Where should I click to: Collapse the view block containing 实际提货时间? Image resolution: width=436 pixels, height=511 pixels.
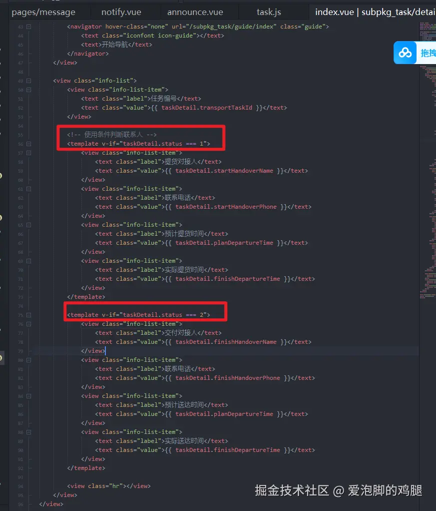tap(28, 261)
